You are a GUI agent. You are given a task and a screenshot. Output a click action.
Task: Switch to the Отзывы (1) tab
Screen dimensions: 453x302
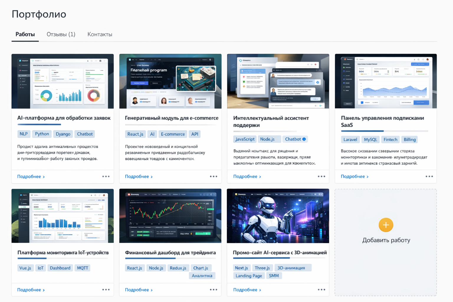61,34
